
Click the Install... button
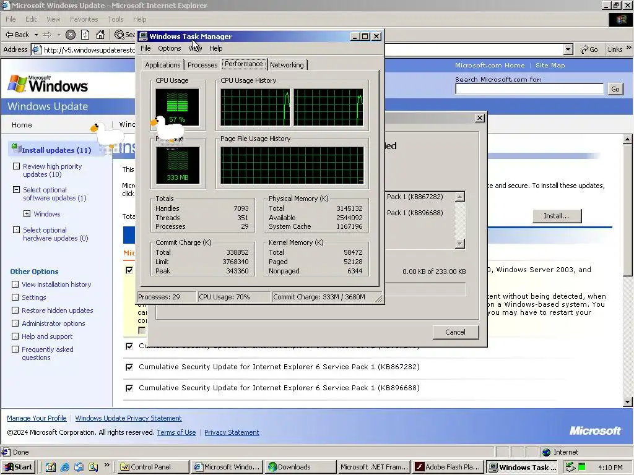point(557,216)
